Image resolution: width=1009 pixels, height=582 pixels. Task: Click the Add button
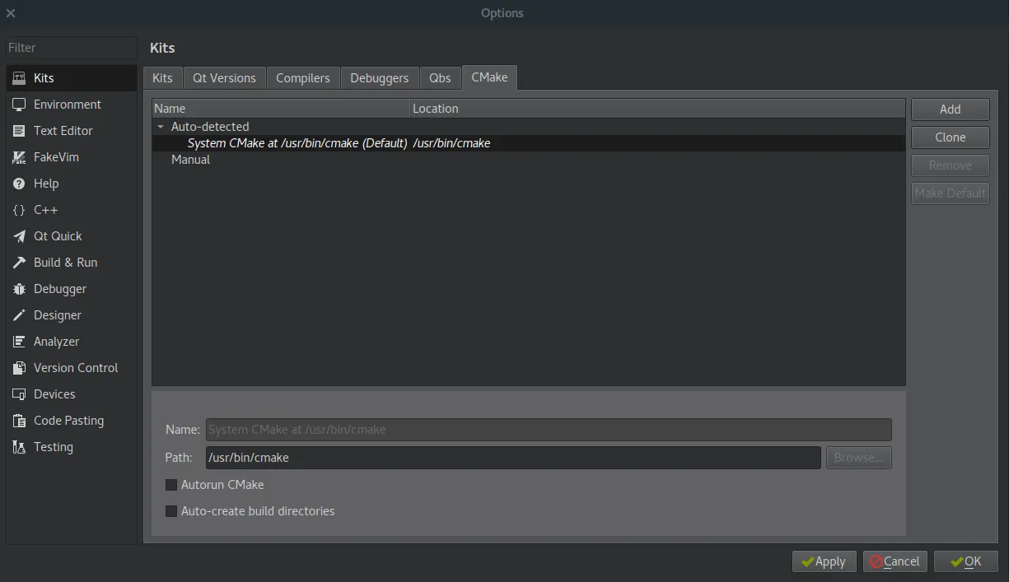tap(951, 109)
